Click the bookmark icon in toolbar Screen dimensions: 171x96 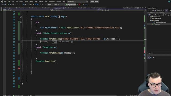[x=13, y=5]
